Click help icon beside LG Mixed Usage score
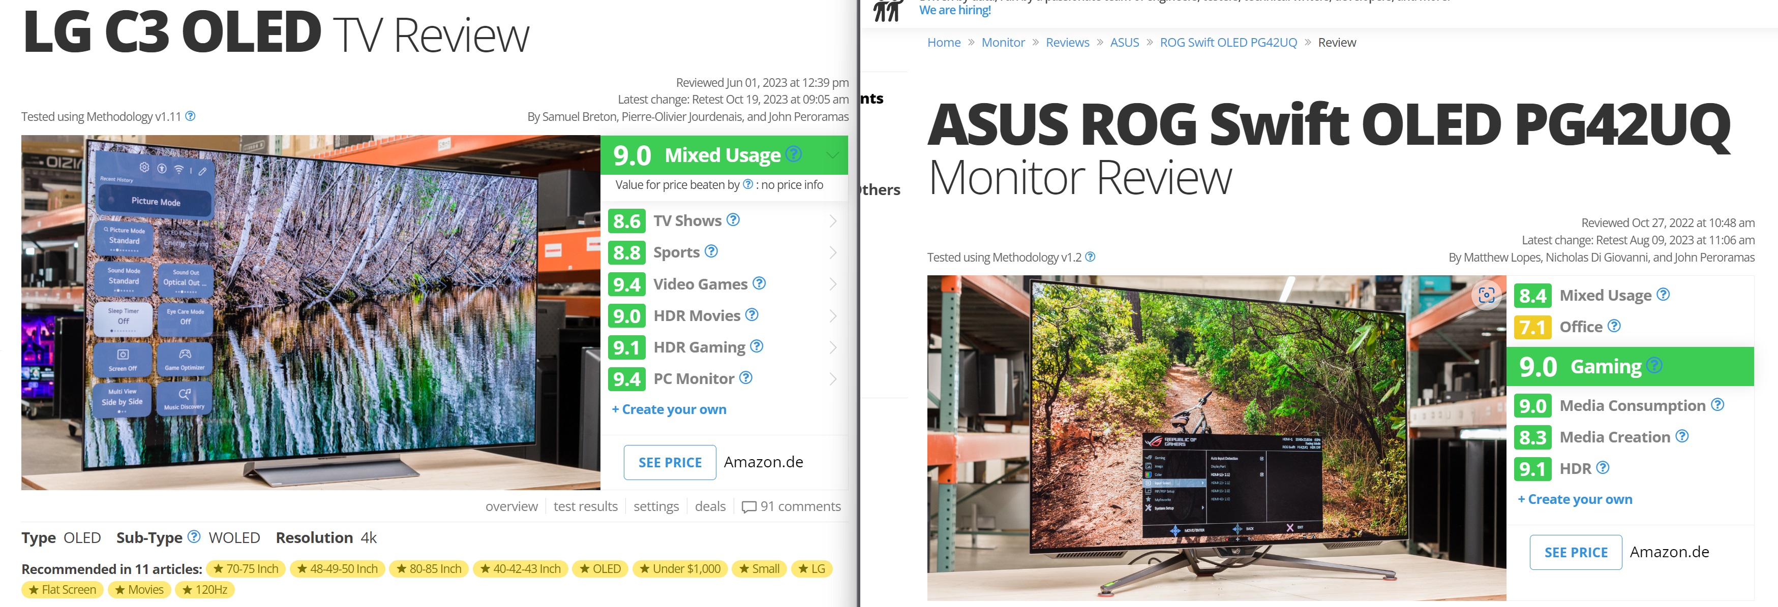Image resolution: width=1778 pixels, height=607 pixels. coord(794,154)
